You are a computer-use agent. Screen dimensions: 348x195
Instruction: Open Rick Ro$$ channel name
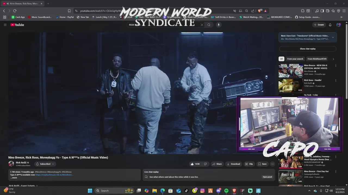(x=21, y=162)
